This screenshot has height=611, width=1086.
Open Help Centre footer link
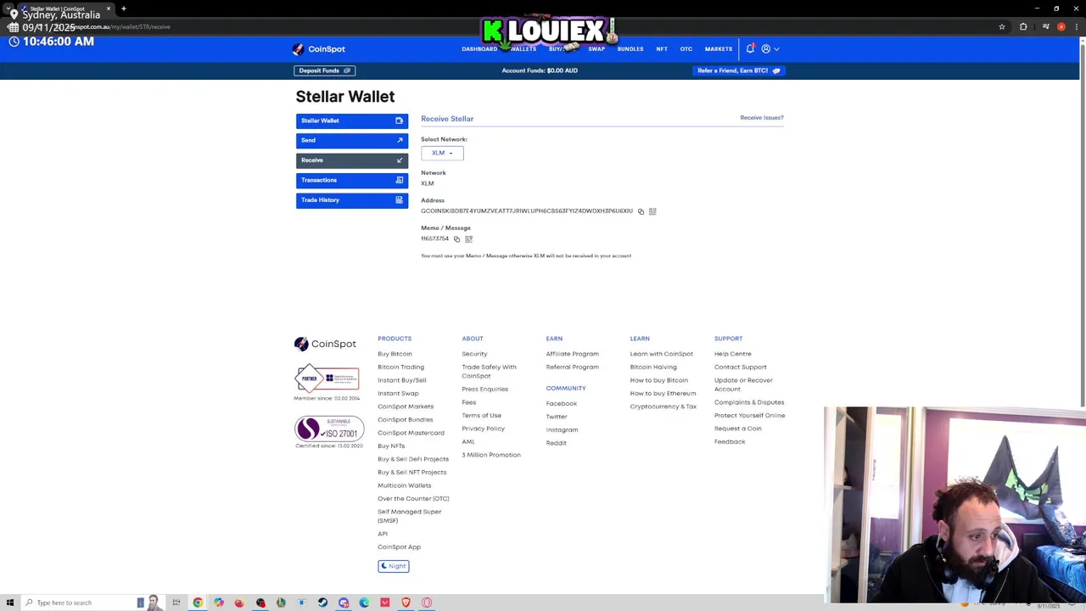[x=732, y=354]
